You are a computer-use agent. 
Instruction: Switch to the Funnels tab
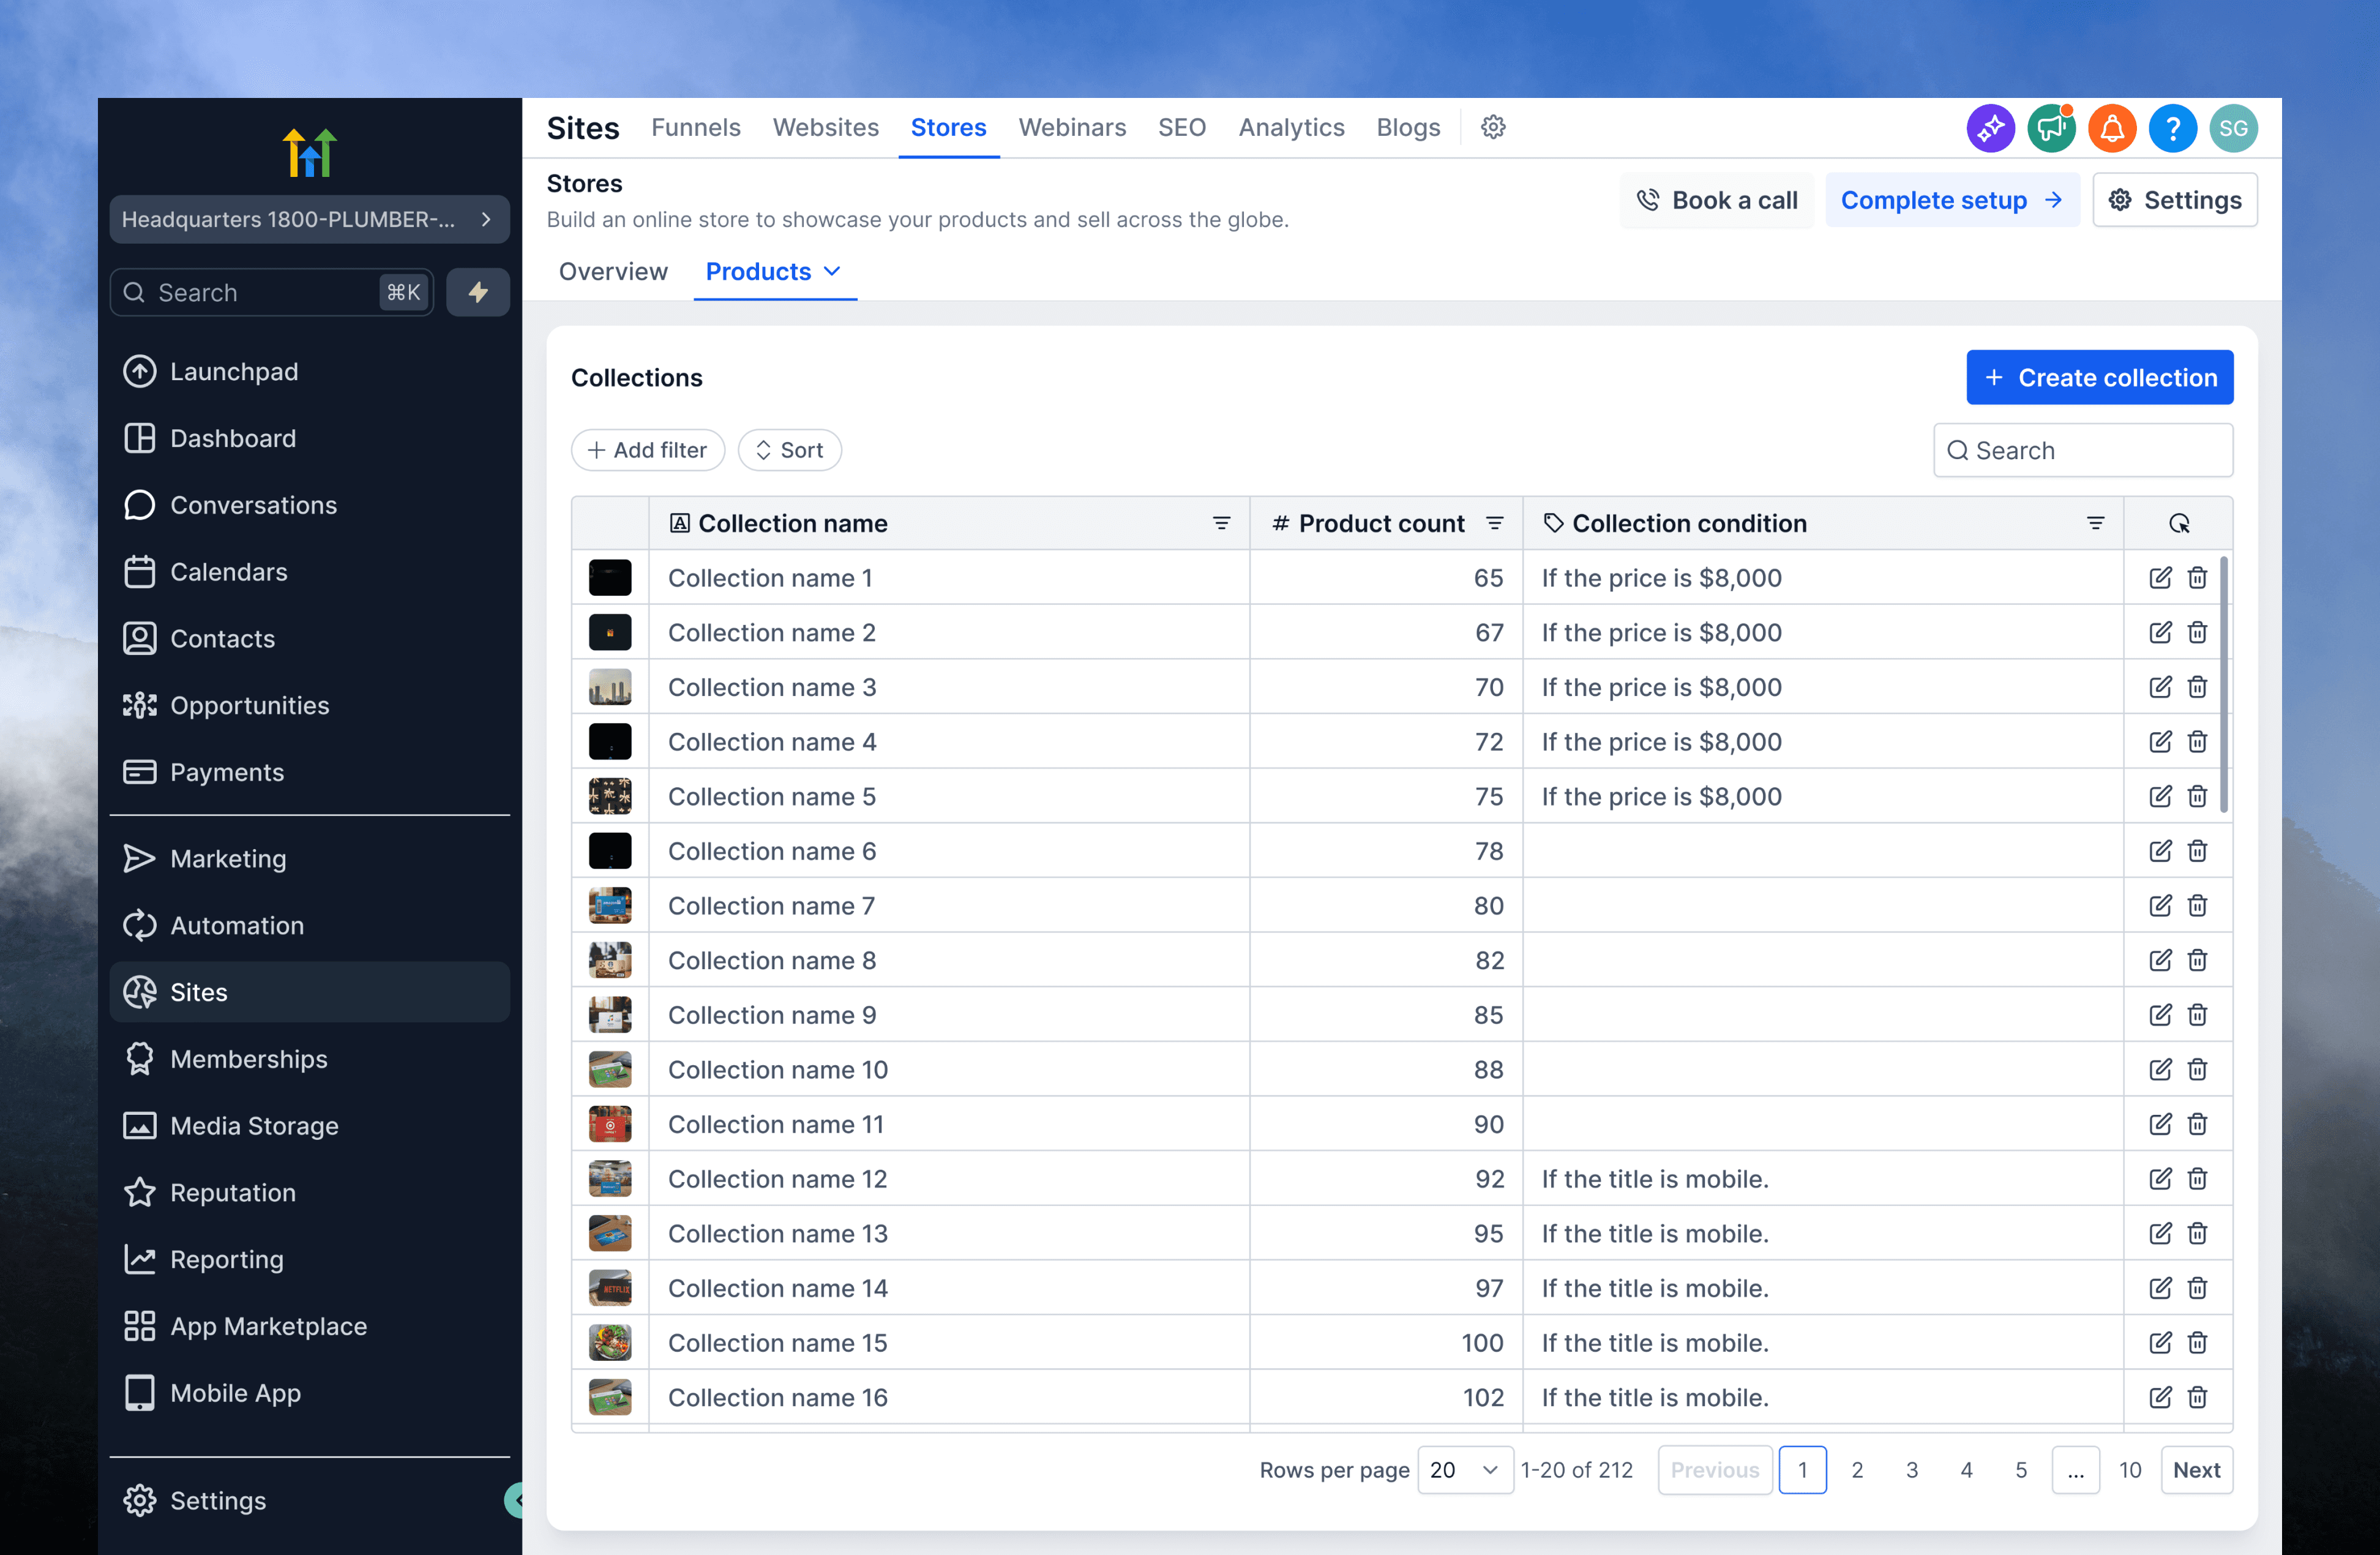click(695, 128)
